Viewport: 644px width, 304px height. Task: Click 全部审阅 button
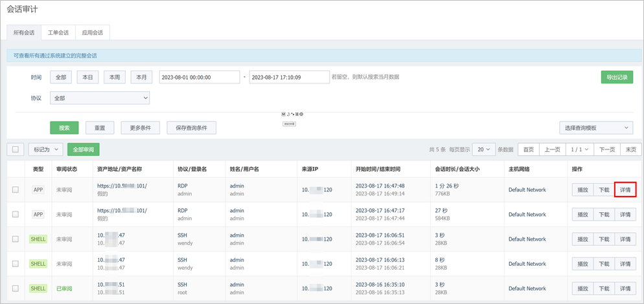pos(84,149)
